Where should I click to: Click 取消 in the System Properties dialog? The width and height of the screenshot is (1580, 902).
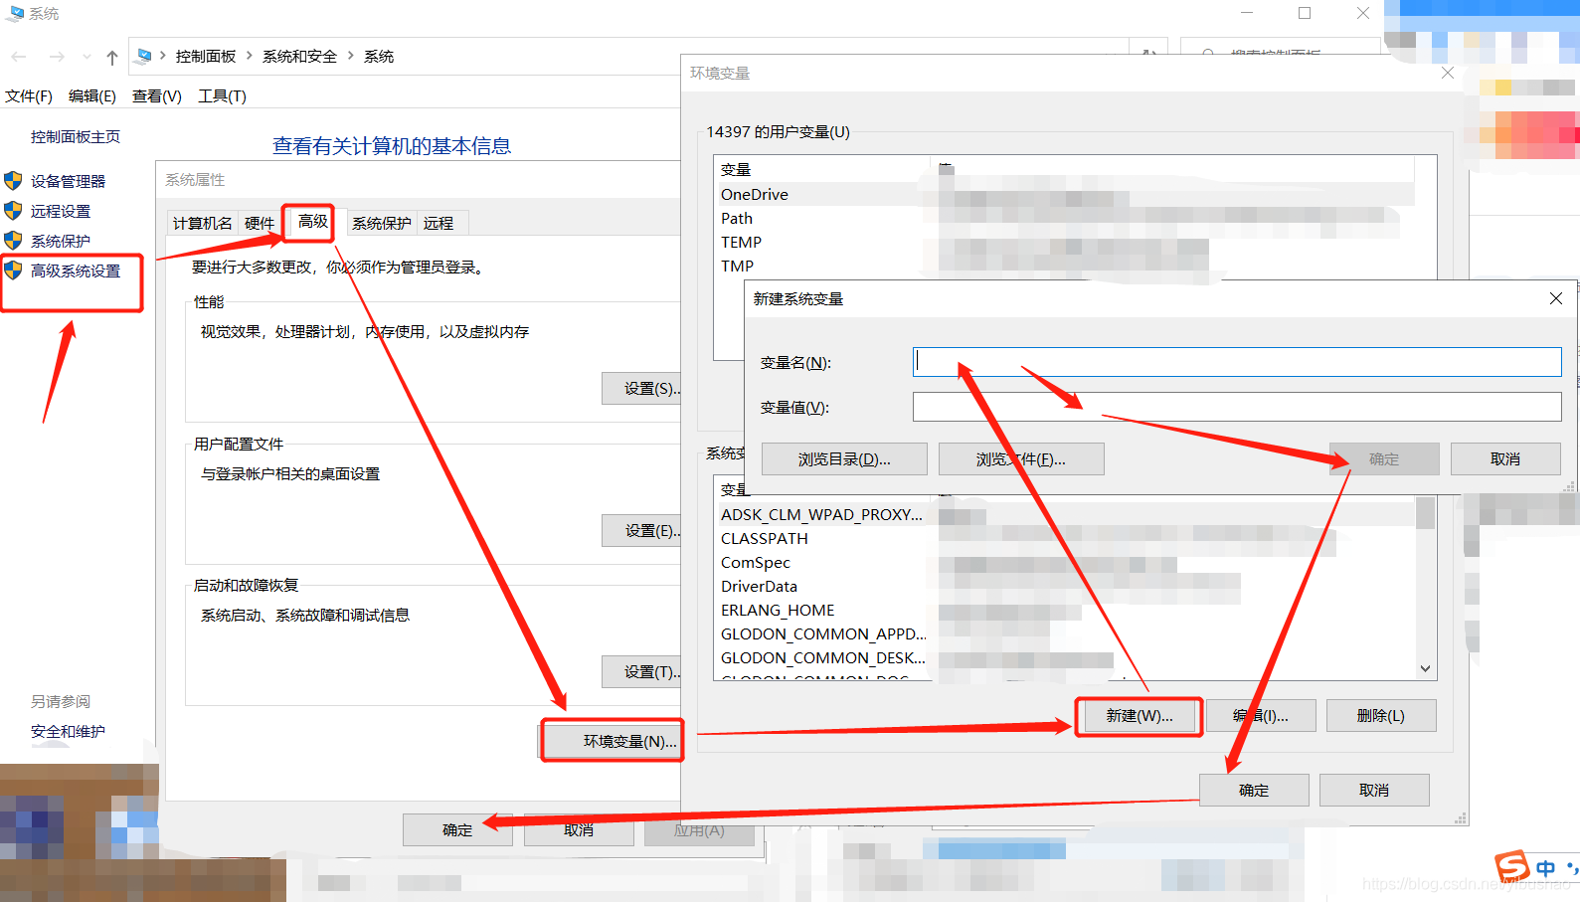(x=579, y=829)
